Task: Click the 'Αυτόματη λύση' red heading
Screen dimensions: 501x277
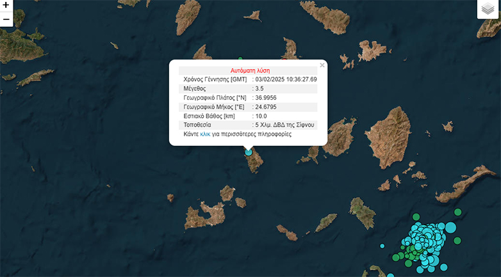Action: pyautogui.click(x=249, y=70)
